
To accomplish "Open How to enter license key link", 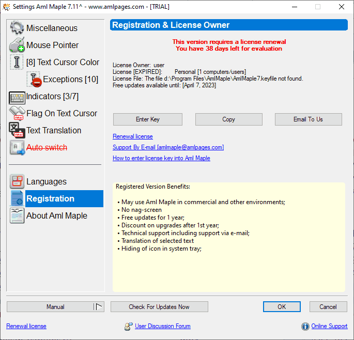I will click(161, 158).
